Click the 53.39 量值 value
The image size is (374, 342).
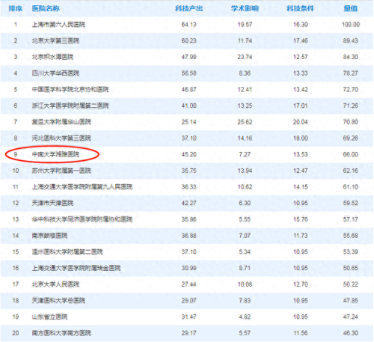tap(351, 251)
